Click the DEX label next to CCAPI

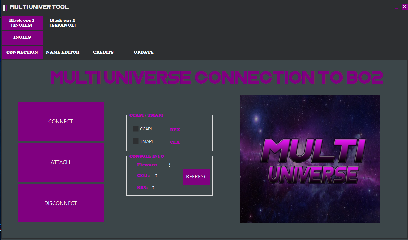coord(175,130)
